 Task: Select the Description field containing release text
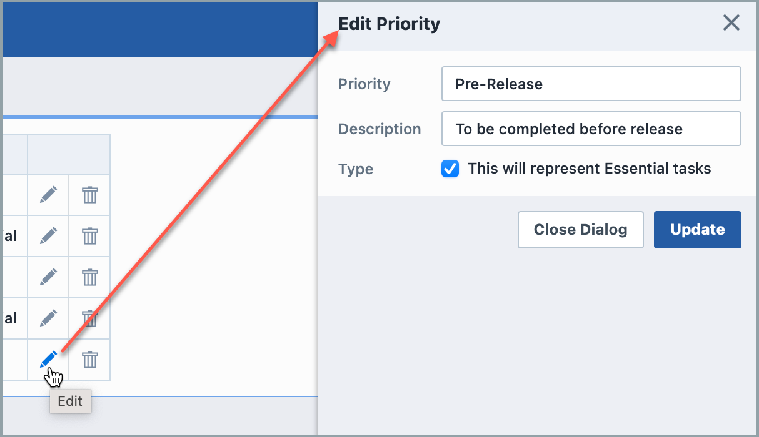click(591, 129)
